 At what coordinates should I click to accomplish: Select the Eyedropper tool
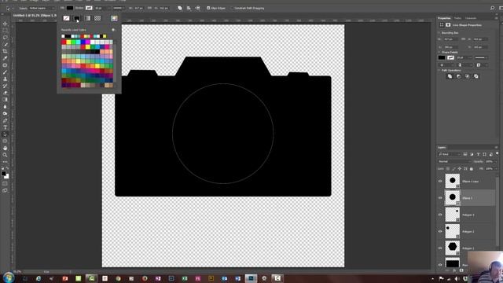tap(6, 58)
